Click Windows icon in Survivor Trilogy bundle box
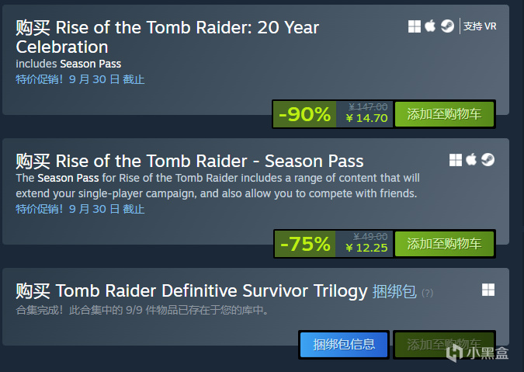 tap(488, 290)
